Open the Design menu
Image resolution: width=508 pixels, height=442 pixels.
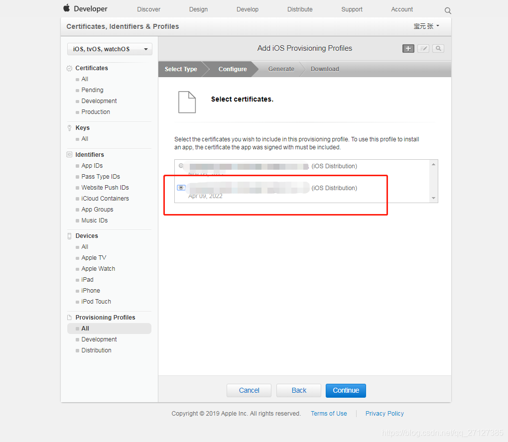[198, 9]
